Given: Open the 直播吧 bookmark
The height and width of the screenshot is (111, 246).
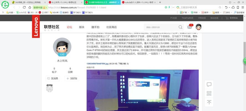Looking at the screenshot, I should point(65,12).
